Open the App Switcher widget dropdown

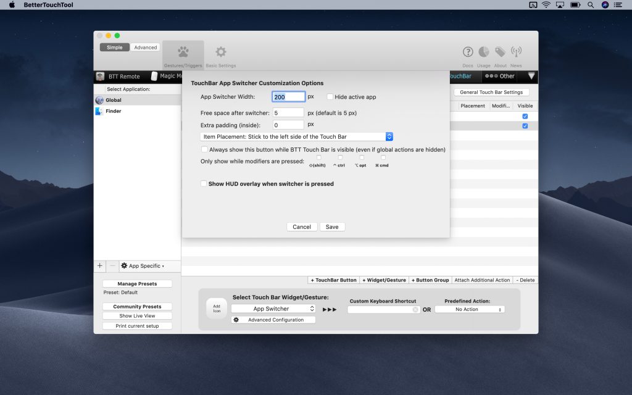(x=273, y=309)
